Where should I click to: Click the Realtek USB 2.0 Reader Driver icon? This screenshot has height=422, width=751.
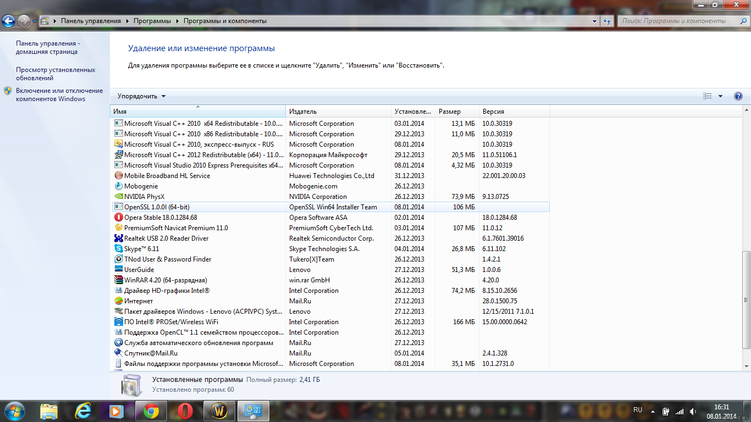pyautogui.click(x=119, y=238)
